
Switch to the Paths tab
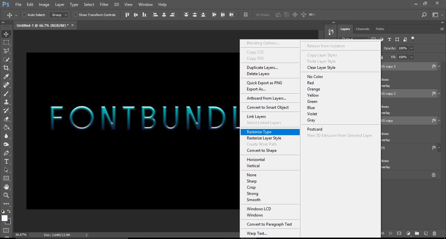[380, 29]
